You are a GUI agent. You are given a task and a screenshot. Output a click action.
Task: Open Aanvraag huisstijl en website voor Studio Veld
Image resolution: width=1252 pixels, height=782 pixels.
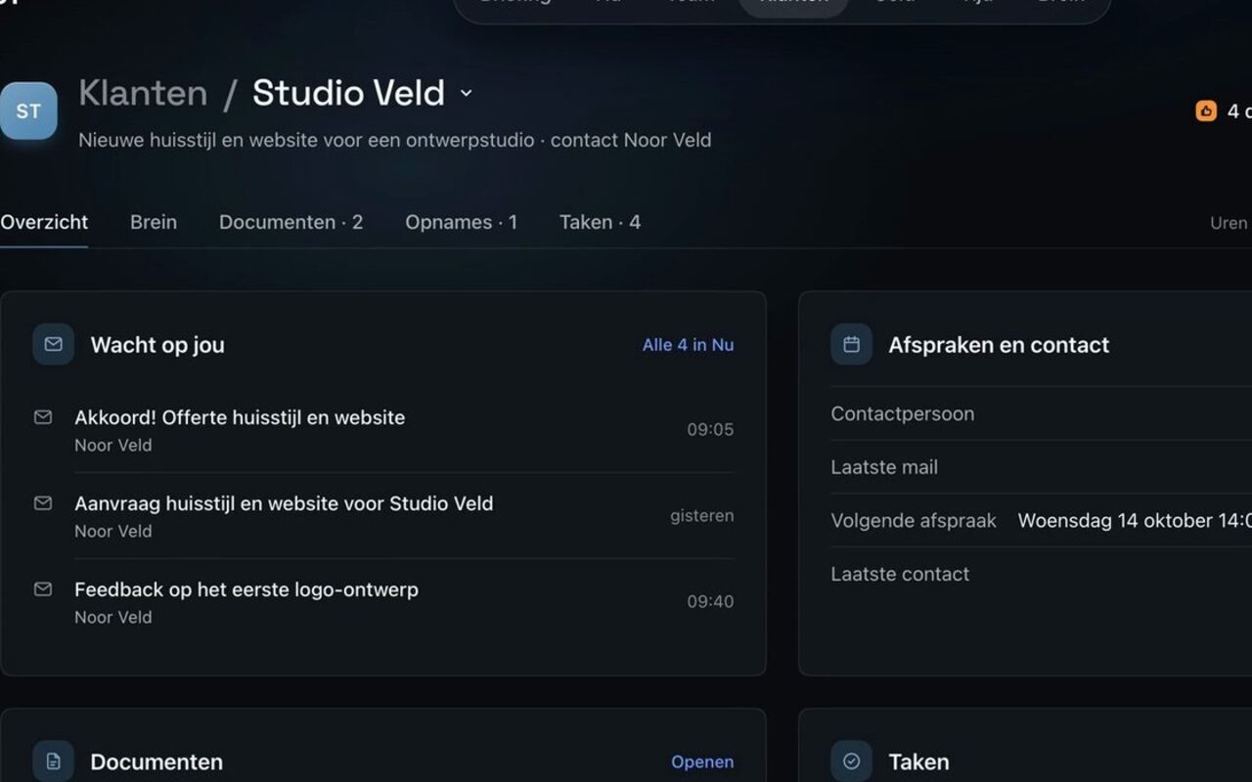pyautogui.click(x=284, y=503)
